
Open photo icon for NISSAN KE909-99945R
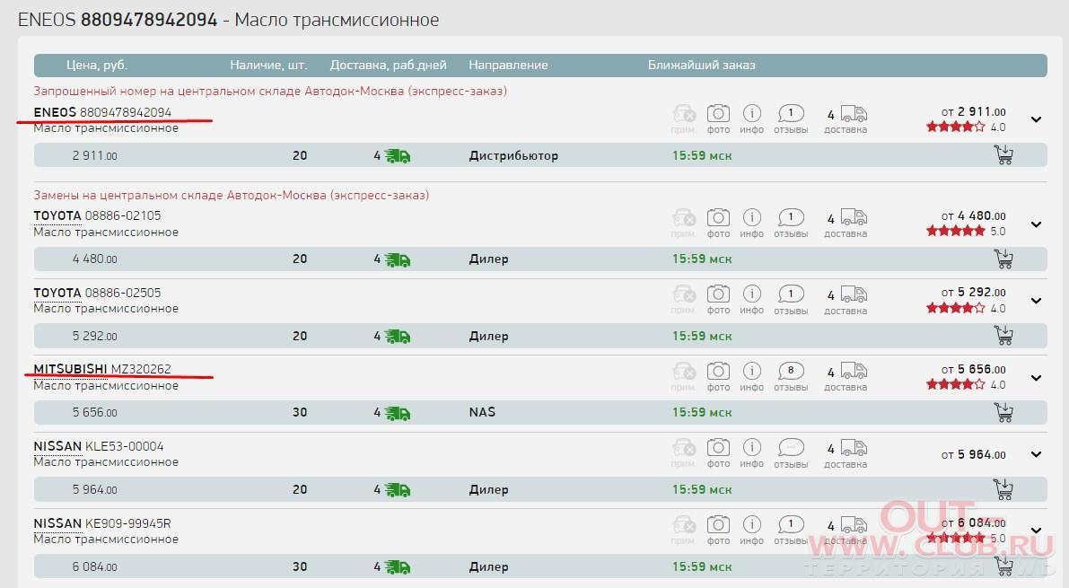[718, 524]
